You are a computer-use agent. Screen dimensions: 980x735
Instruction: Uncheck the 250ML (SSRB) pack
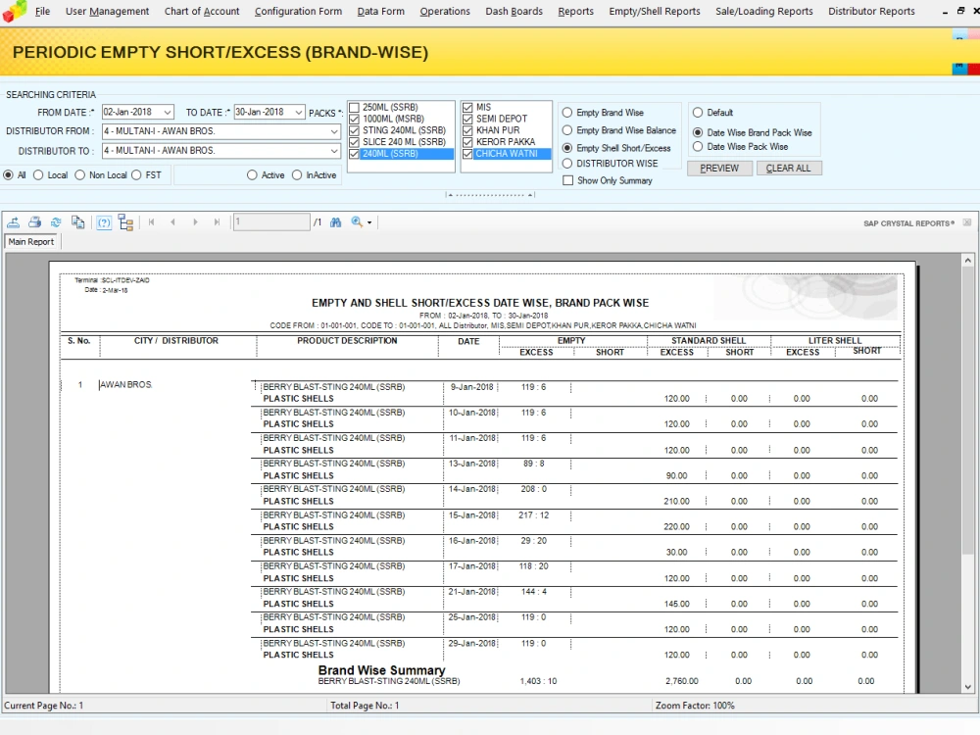coord(355,108)
